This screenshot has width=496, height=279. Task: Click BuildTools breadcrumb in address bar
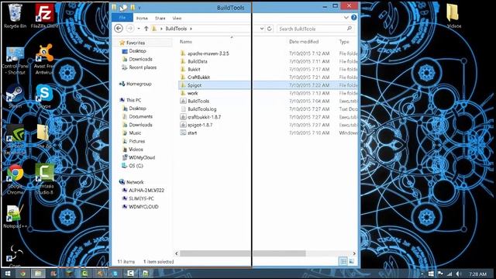click(x=176, y=29)
